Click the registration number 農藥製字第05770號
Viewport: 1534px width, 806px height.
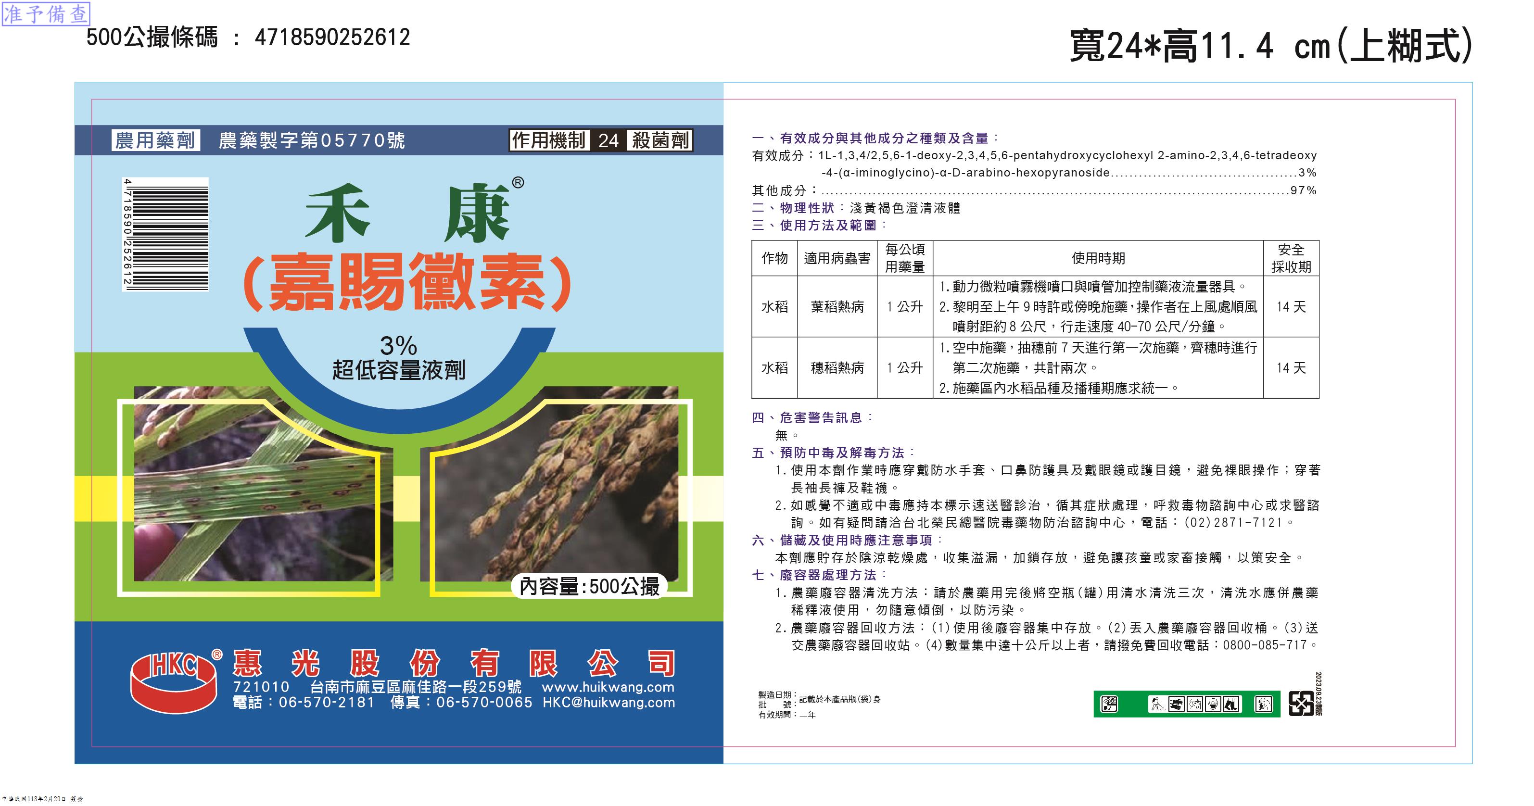(x=312, y=140)
